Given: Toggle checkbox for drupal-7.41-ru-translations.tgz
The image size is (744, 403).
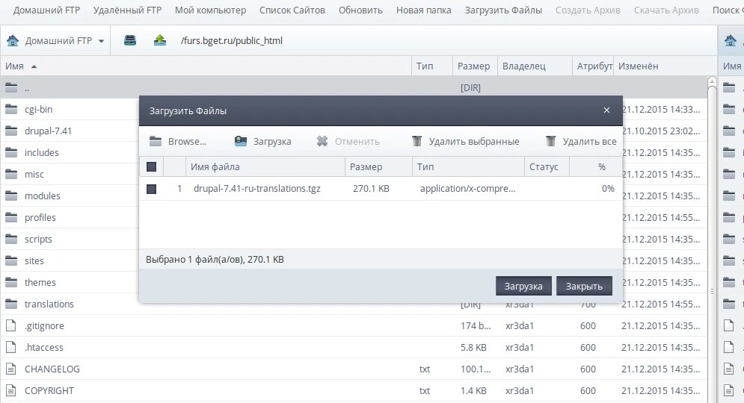Looking at the screenshot, I should 151,189.
